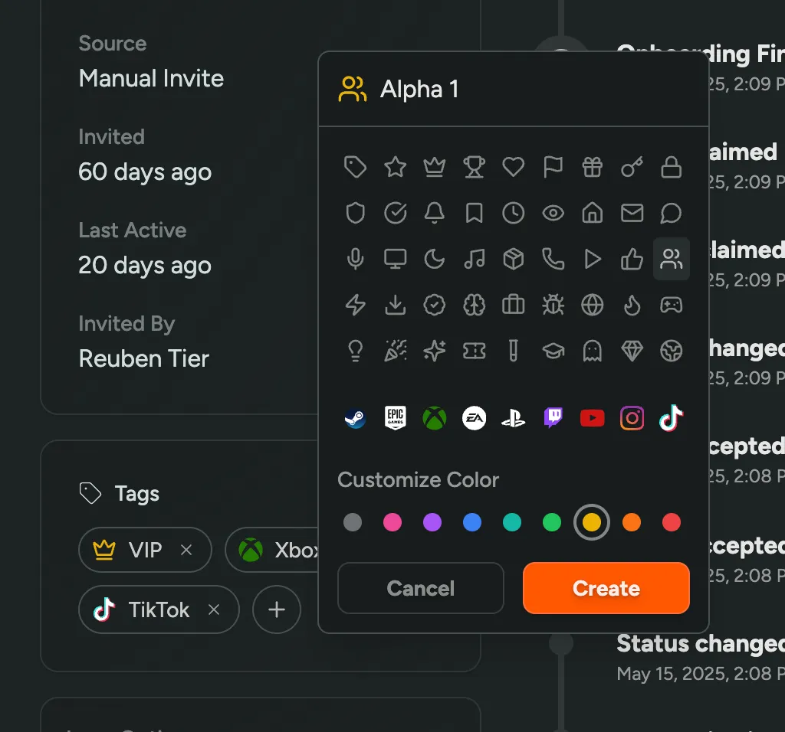The image size is (785, 732).
Task: Select the Instagram icon
Action: click(632, 418)
